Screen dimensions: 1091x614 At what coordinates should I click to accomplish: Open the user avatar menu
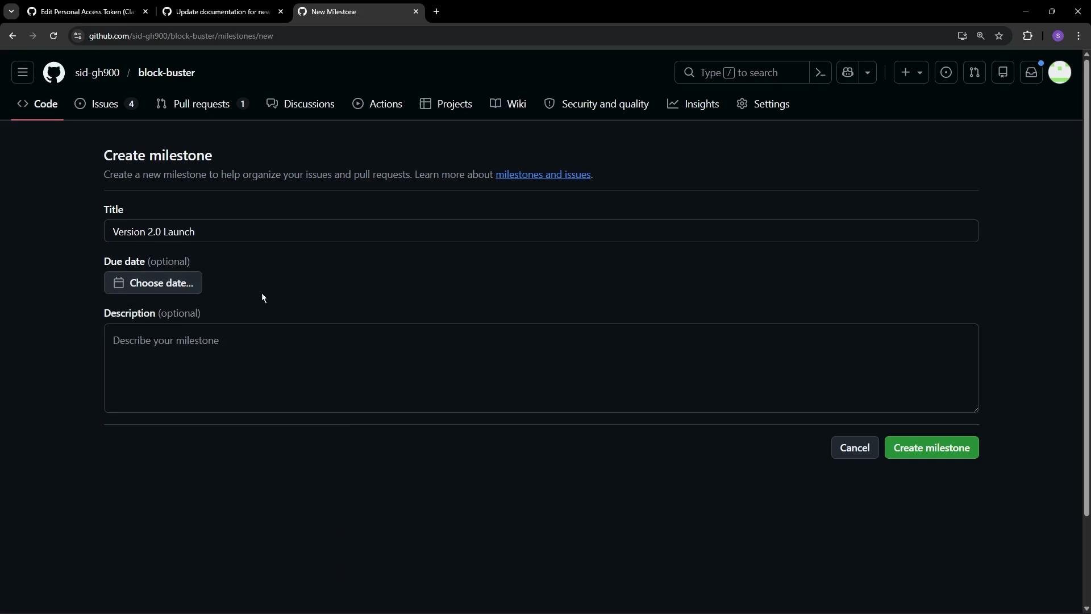coord(1060,73)
